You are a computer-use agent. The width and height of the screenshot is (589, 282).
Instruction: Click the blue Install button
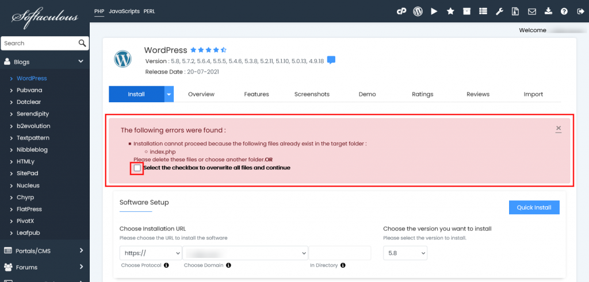(x=136, y=94)
